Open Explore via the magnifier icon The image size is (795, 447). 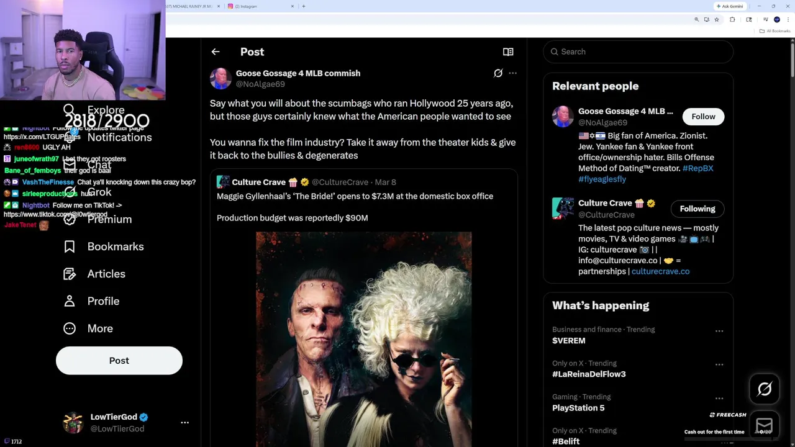[69, 110]
